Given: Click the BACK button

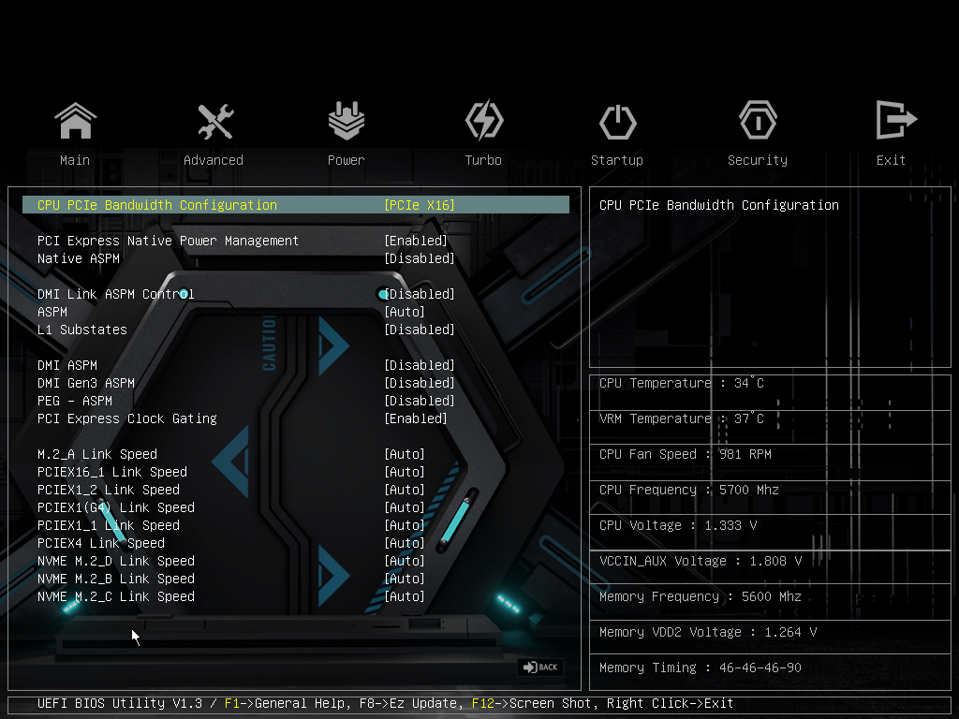Looking at the screenshot, I should point(540,667).
